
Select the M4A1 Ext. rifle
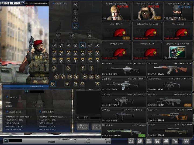click(124, 85)
